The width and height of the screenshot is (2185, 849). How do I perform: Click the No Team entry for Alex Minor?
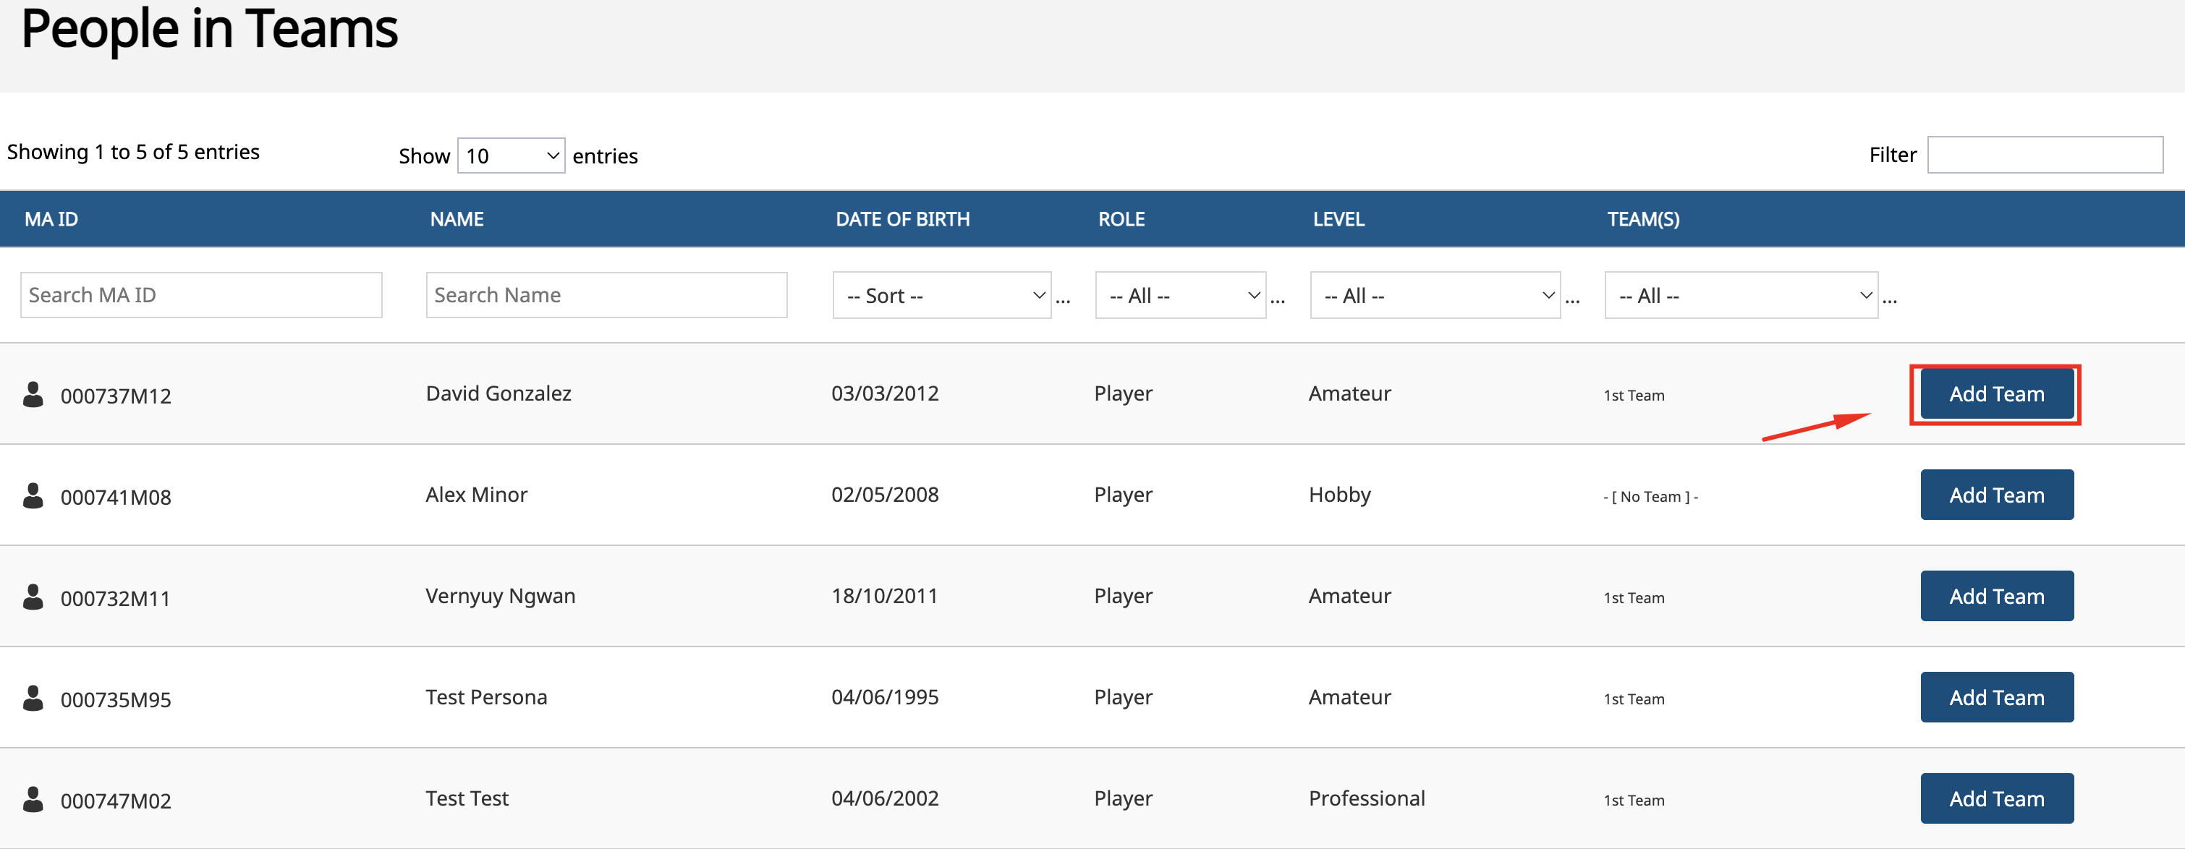(1650, 497)
